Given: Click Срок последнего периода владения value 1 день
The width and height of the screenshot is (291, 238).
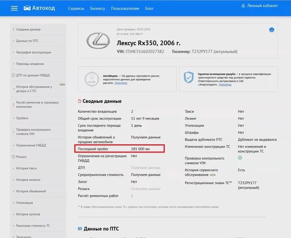Looking at the screenshot, I should point(136,126).
